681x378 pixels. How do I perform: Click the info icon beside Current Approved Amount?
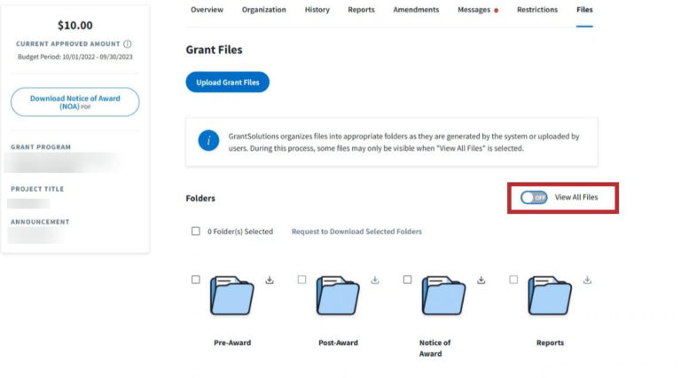pos(128,43)
